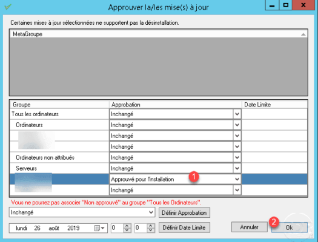Viewport: 318px width, 242px height.
Task: Click the Date Limite column header
Action: 274,105
